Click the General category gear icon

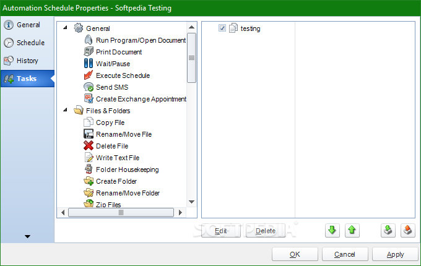click(79, 28)
